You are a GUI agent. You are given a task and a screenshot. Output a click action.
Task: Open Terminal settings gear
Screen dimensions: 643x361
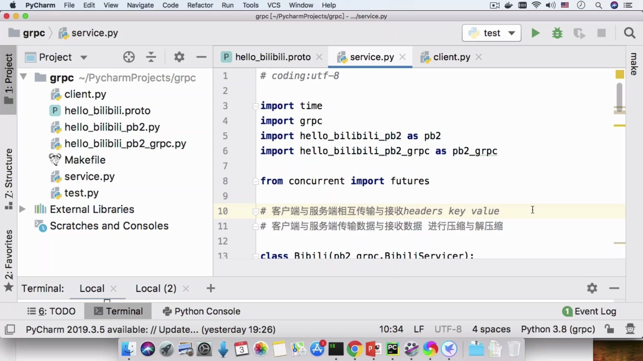click(x=592, y=288)
